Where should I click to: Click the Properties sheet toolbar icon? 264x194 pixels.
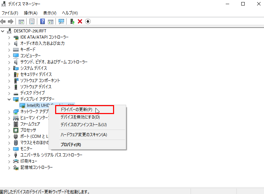(32, 21)
